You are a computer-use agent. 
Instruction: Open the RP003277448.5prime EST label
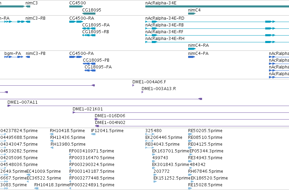[92, 178]
